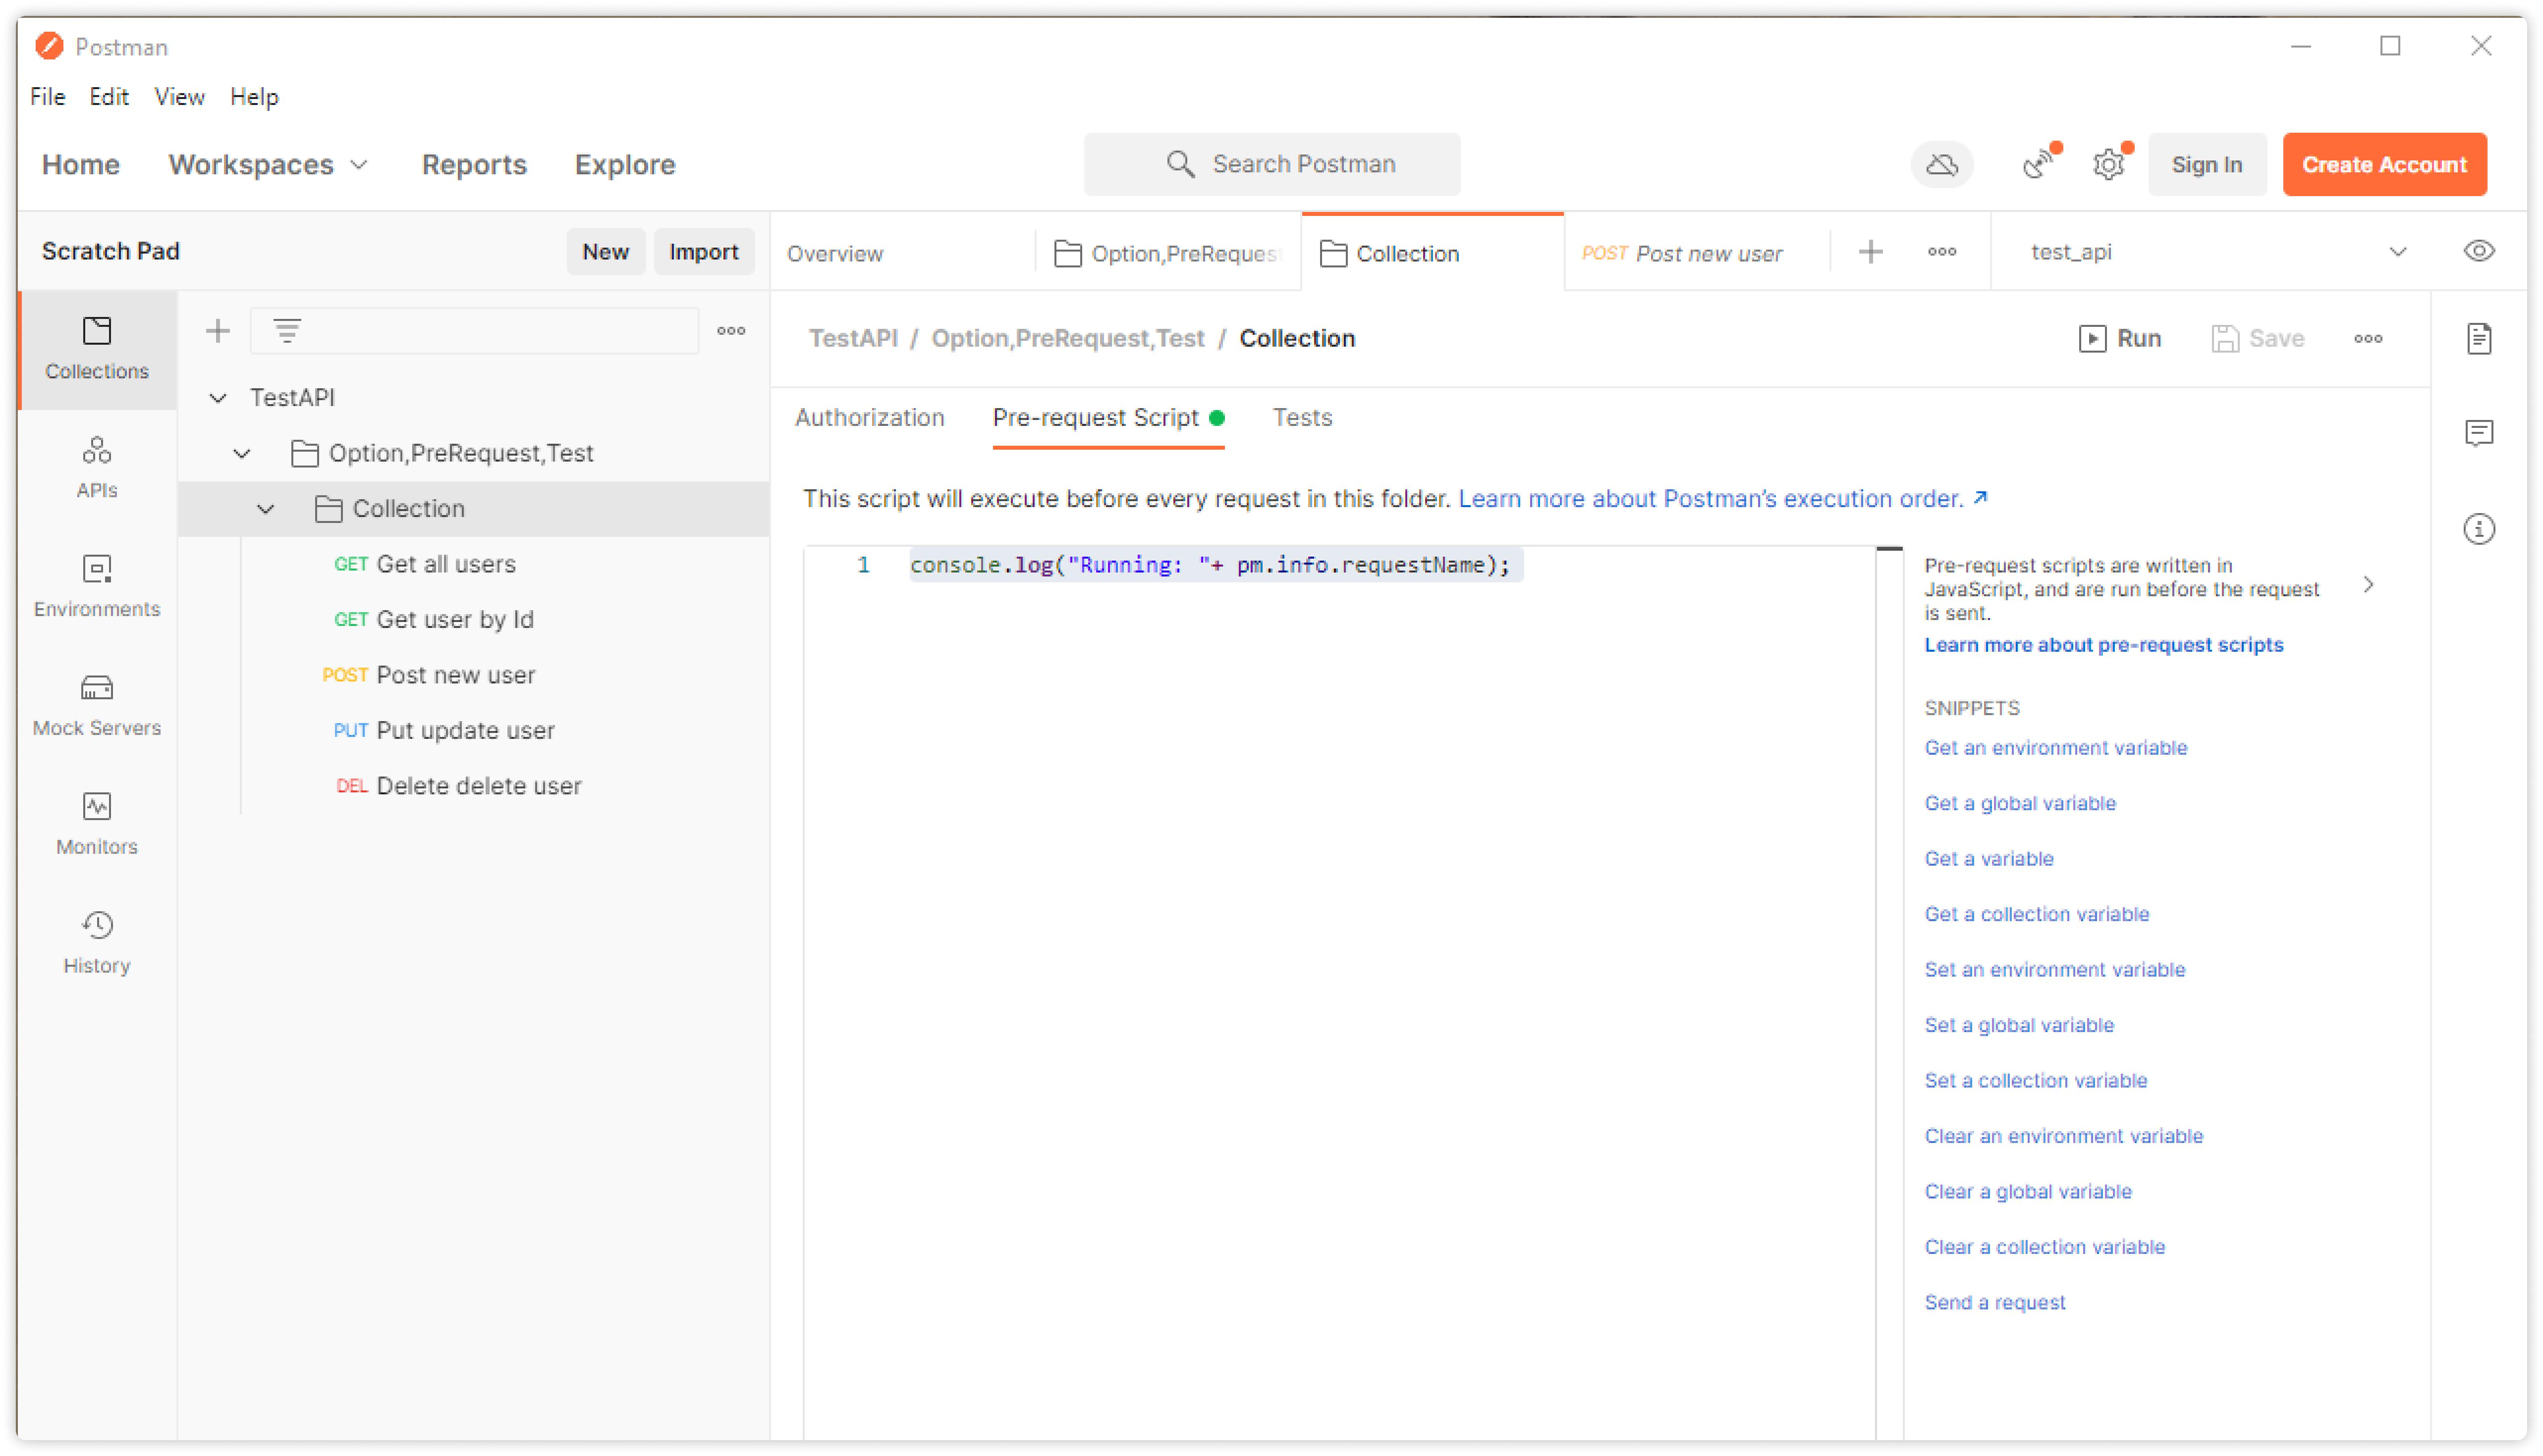The width and height of the screenshot is (2543, 1456).
Task: Click the New button
Action: tap(605, 252)
